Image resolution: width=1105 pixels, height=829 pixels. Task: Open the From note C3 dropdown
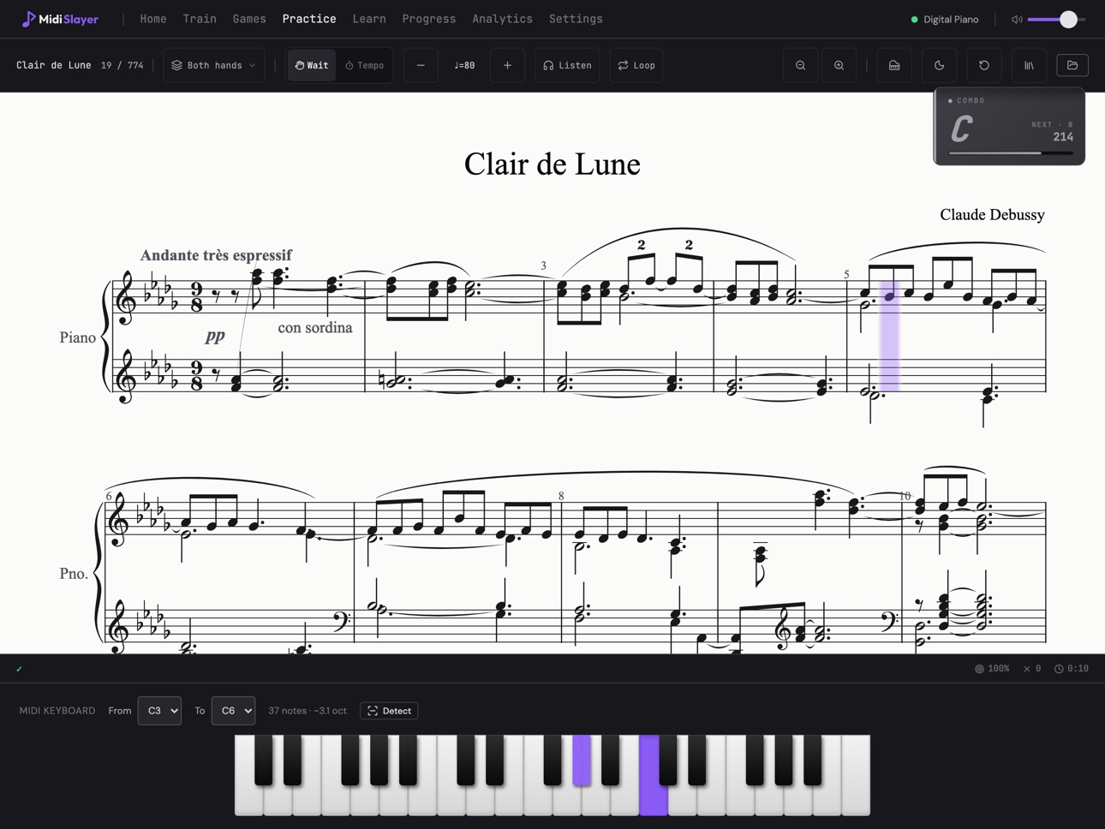click(159, 711)
